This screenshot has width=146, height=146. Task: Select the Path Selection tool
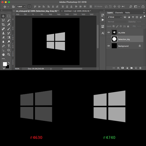coord(3,50)
